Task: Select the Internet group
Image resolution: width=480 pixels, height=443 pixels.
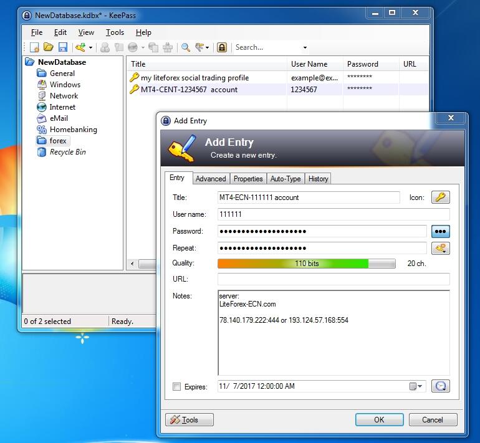Action: tap(62, 107)
